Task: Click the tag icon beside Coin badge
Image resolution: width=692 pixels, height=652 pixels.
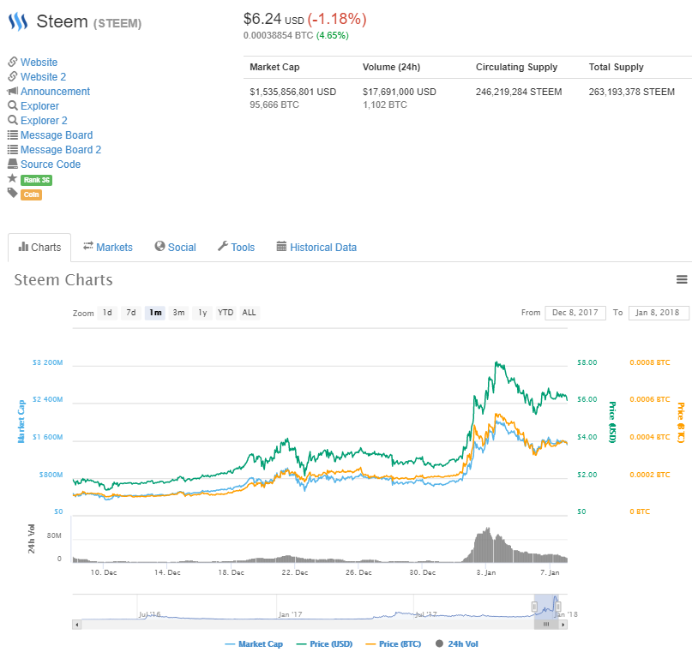Action: [x=12, y=193]
